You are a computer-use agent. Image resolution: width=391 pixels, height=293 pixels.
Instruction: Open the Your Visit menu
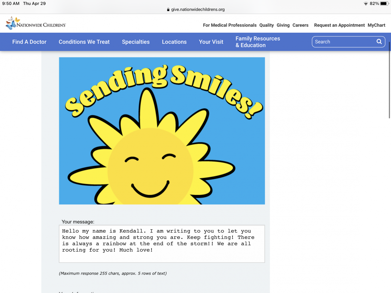[211, 42]
